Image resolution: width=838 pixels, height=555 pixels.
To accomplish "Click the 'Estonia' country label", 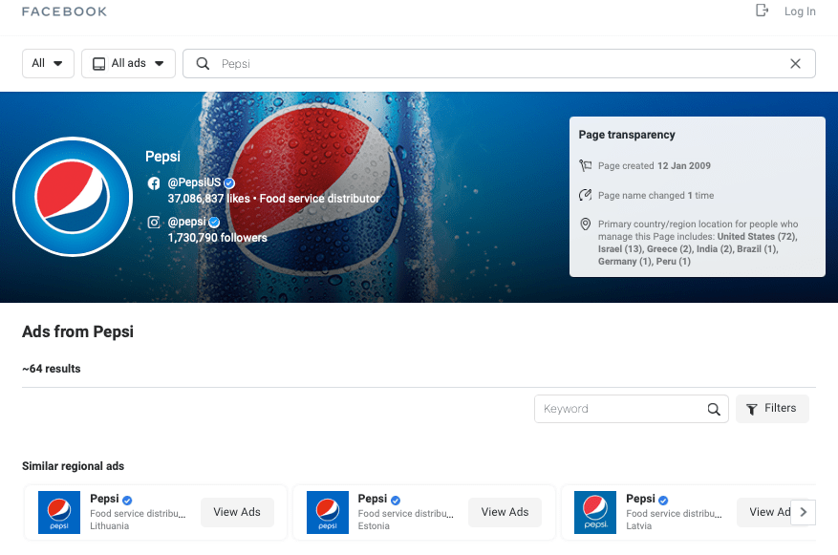I will point(374,525).
